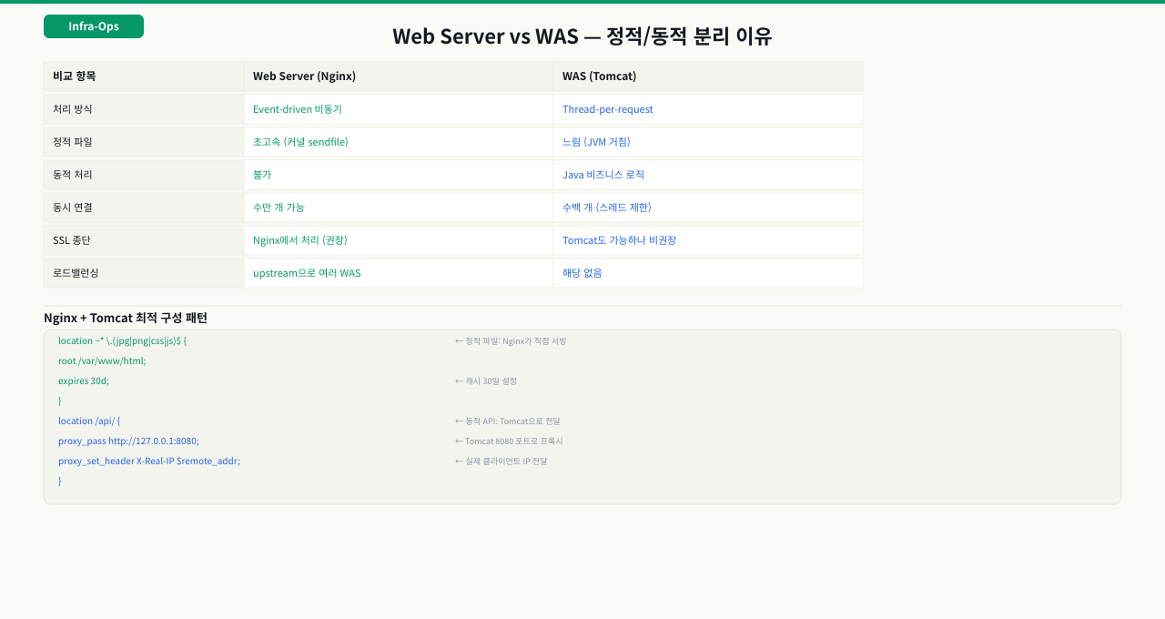The image size is (1165, 619).
Task: Click the 'Web Server (Nginx)' column header
Action: coord(399,76)
